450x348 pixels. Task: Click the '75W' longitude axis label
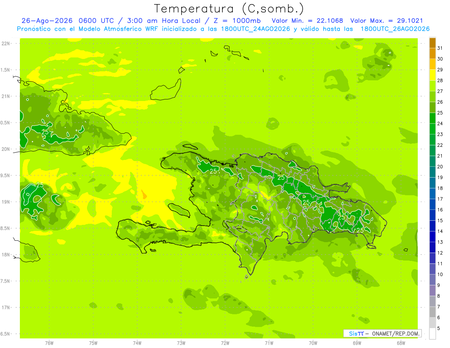click(93, 343)
